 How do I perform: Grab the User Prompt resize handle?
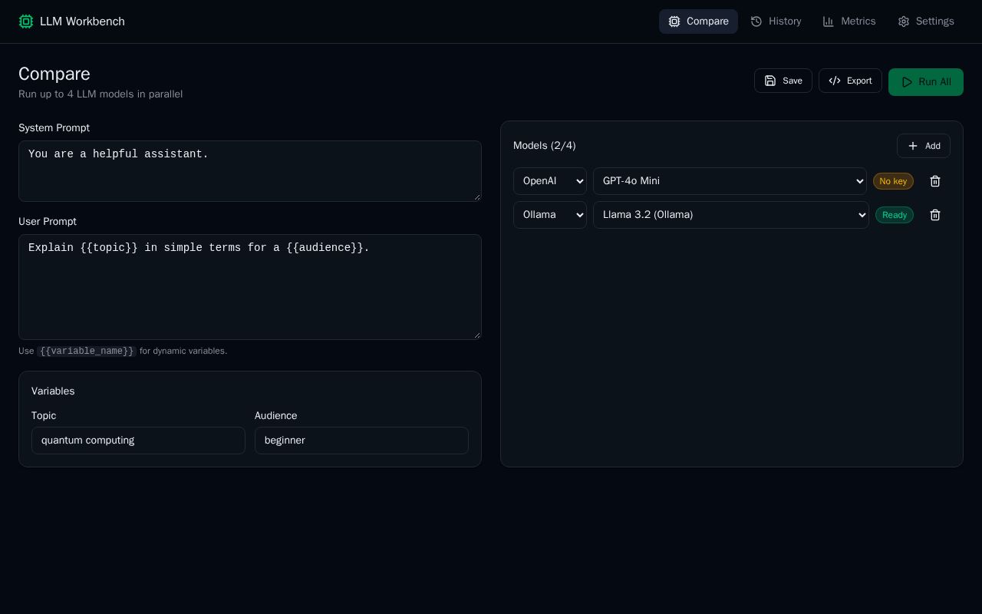(x=476, y=335)
